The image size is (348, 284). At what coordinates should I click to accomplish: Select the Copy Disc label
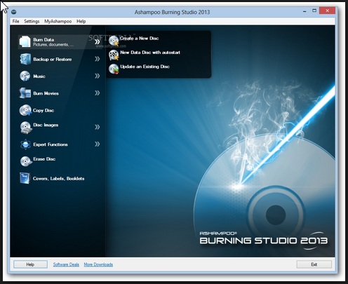click(43, 110)
